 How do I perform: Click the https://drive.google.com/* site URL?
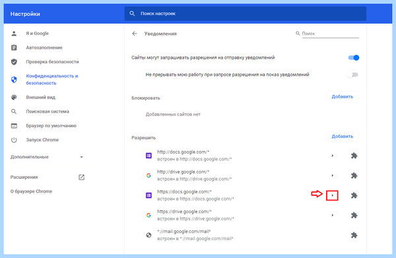click(x=184, y=212)
